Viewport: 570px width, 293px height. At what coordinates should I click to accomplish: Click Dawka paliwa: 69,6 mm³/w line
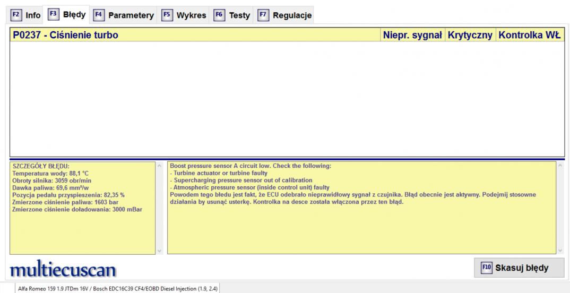point(50,187)
